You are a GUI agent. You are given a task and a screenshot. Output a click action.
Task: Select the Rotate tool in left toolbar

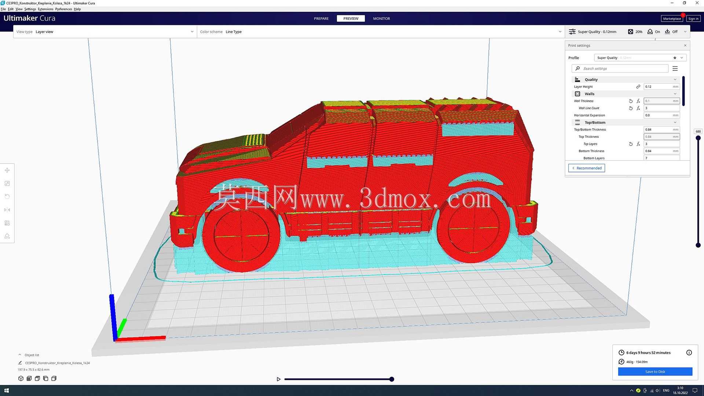point(7,197)
